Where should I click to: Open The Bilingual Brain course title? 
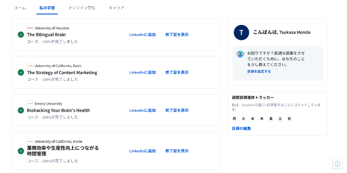point(46,35)
